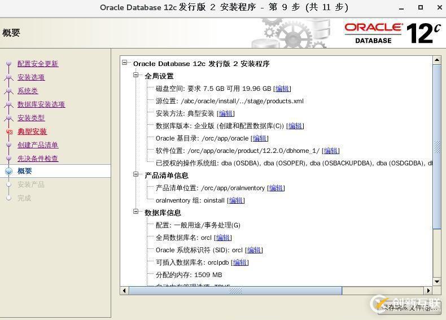This screenshot has width=446, height=320.
Task: Open the 数据库安装选项 step
Action: click(41, 104)
